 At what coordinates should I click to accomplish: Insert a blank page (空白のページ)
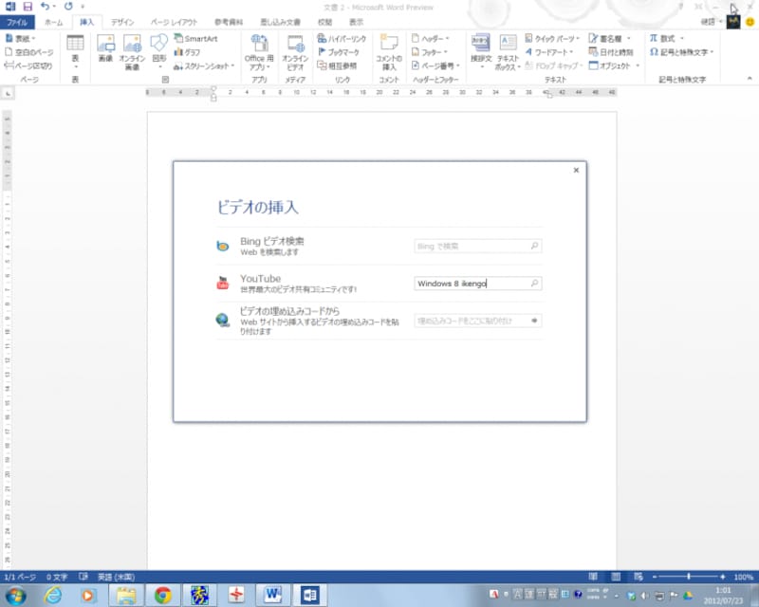(29, 52)
